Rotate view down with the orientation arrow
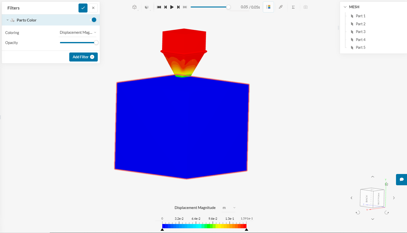 373,219
